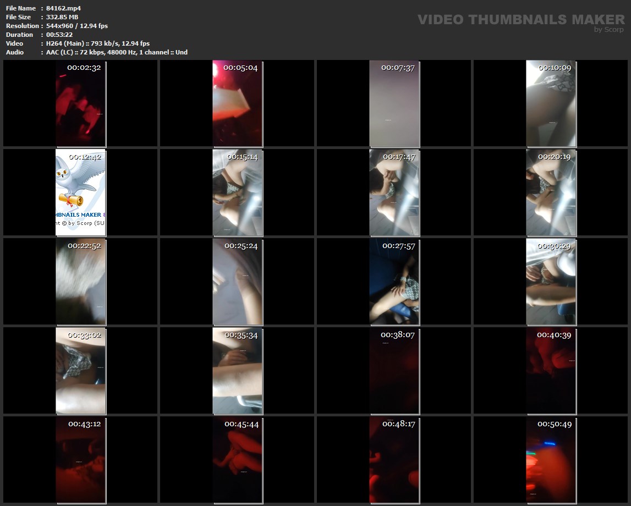Screen dimensions: 631x506
Task: Select the thumbnail stamped 00:25:24
Action: click(238, 282)
